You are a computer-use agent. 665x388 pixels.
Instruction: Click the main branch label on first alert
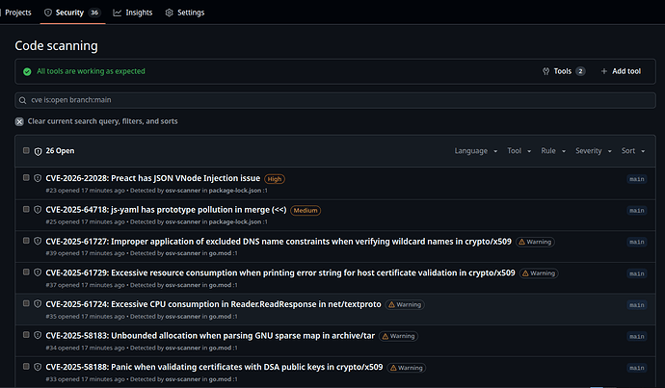click(636, 179)
